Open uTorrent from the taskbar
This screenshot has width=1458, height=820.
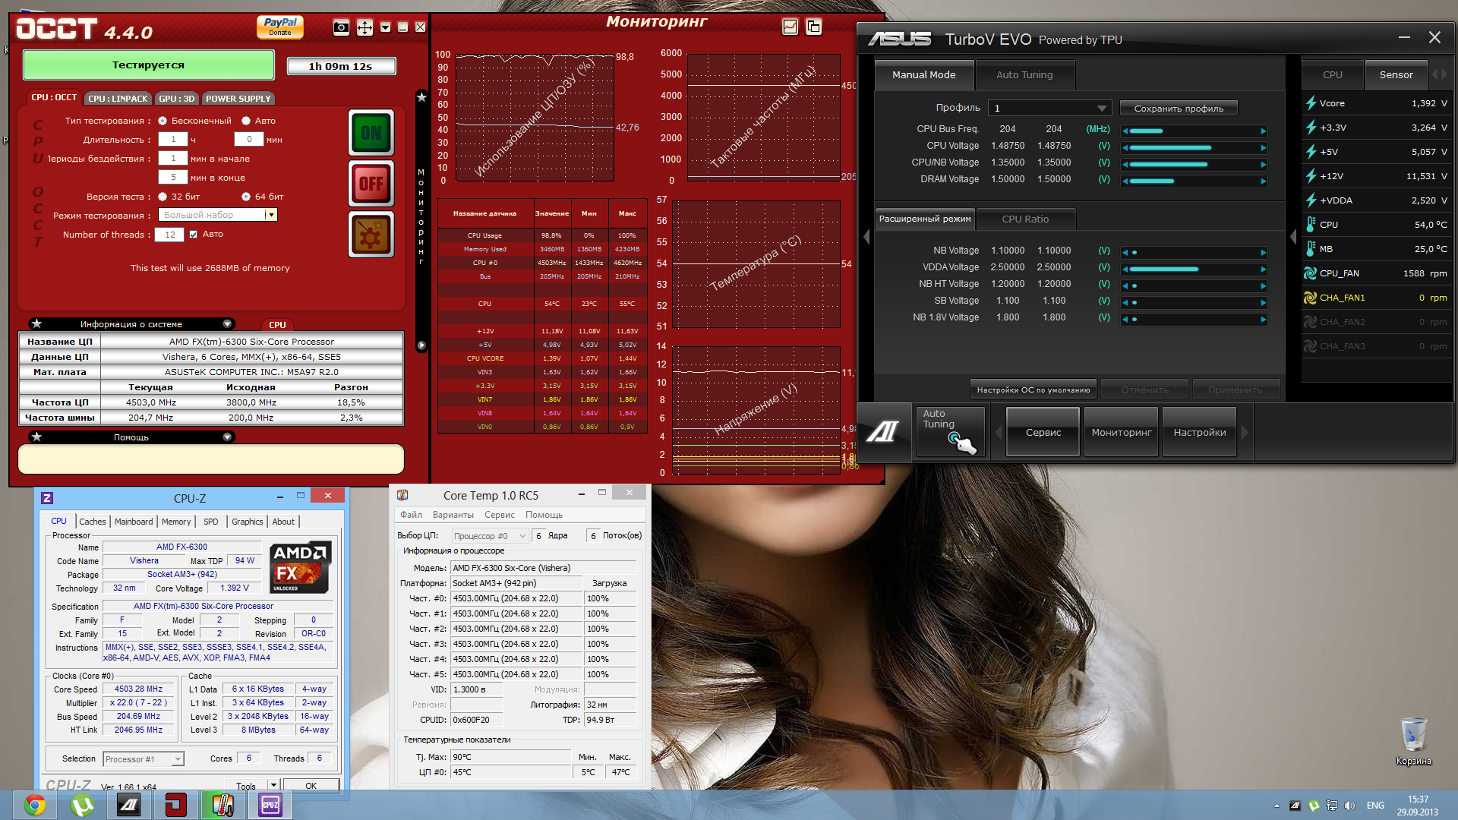click(x=81, y=805)
